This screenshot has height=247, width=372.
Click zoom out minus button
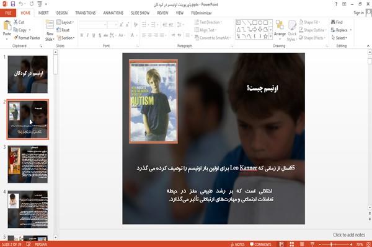click(x=319, y=244)
